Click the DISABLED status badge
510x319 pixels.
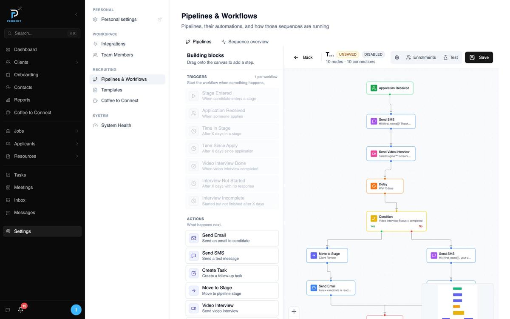[374, 54]
